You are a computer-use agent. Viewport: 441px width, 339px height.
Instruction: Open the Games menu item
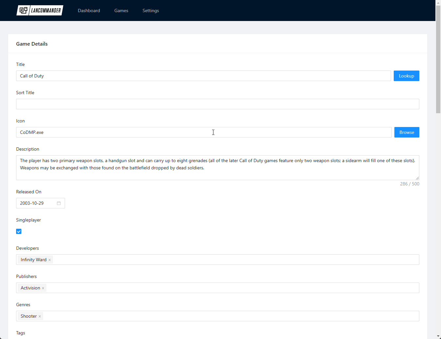click(121, 11)
